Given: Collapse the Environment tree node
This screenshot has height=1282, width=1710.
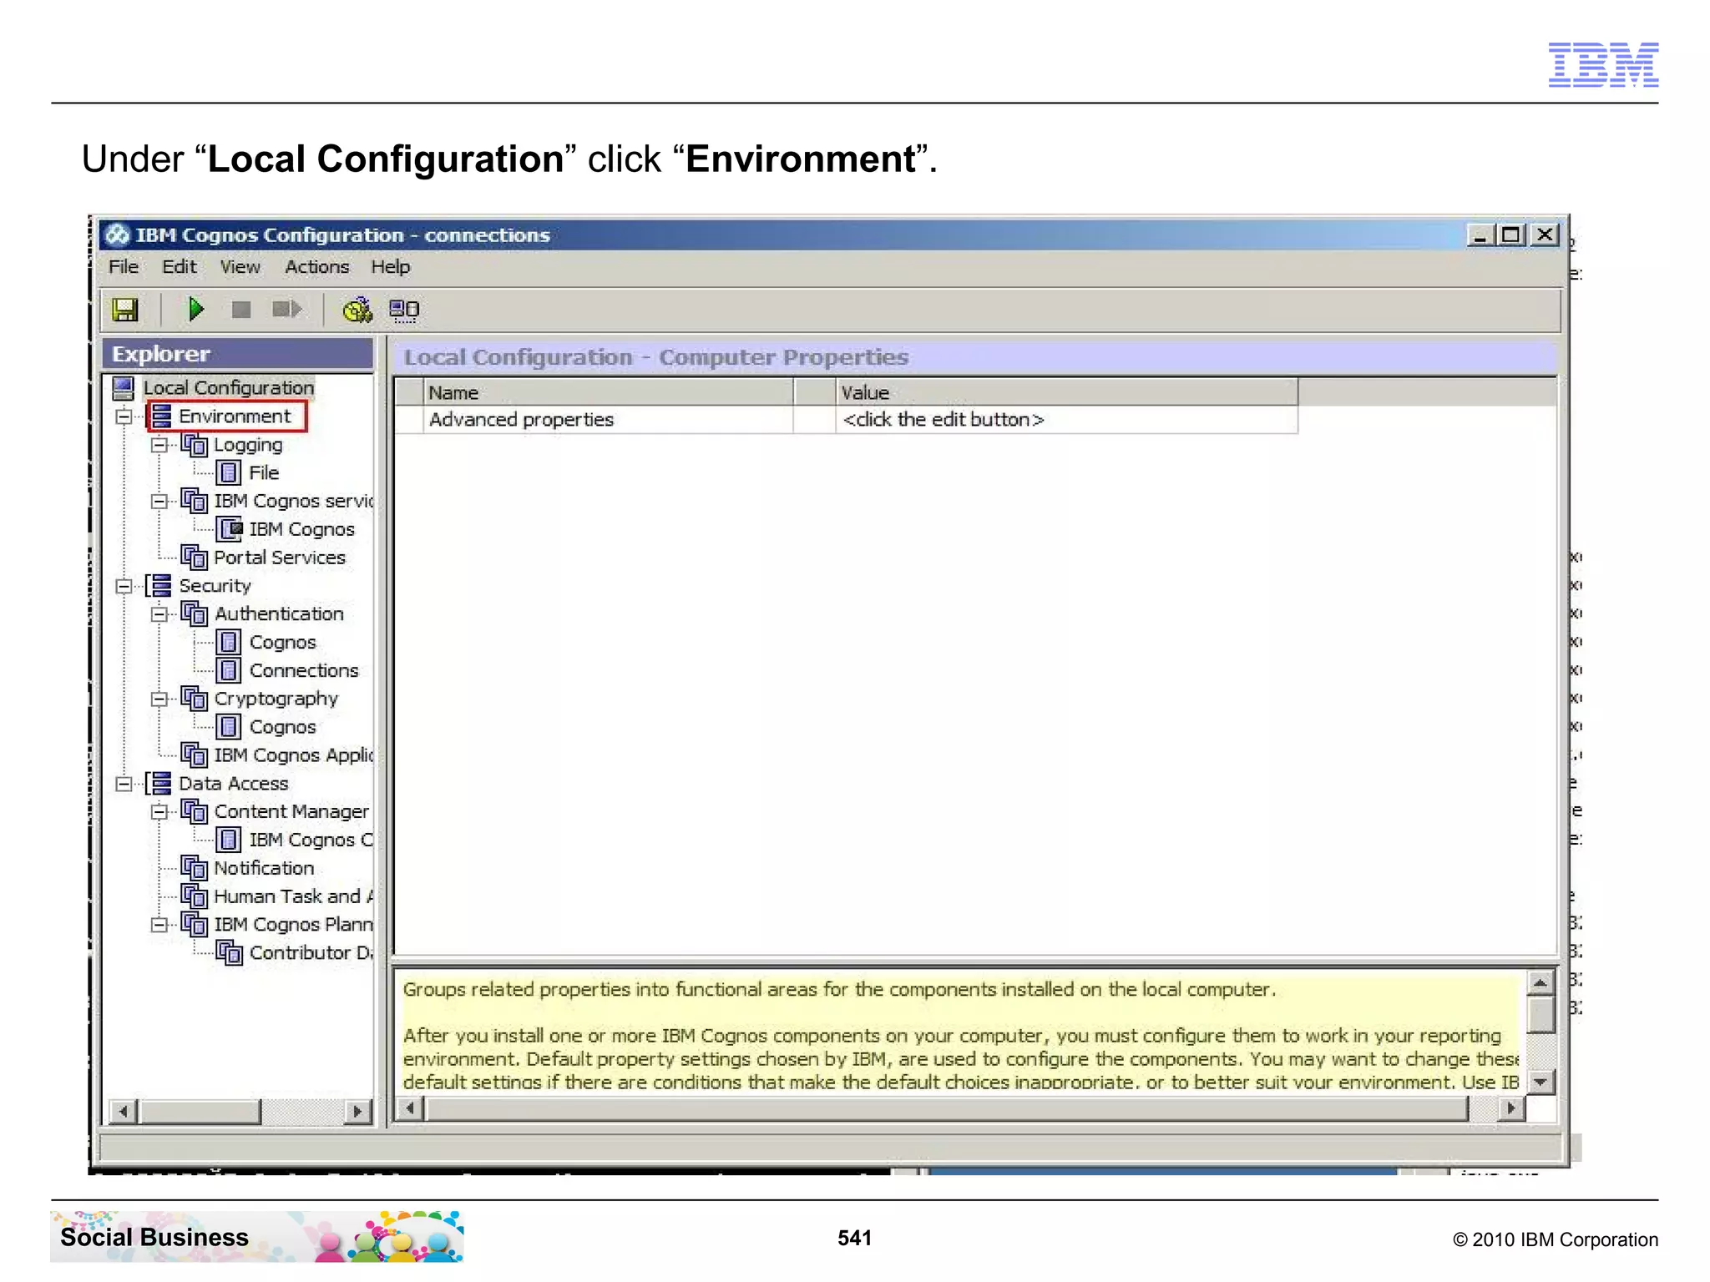Looking at the screenshot, I should click(124, 416).
